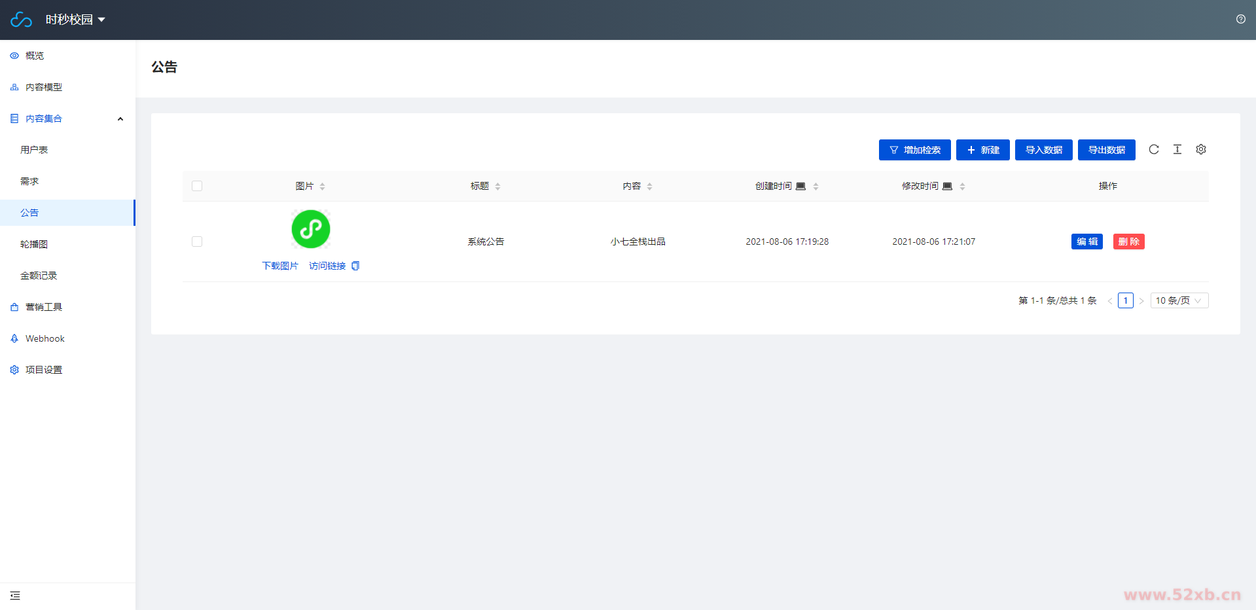Click the red 删除 button

tap(1128, 242)
